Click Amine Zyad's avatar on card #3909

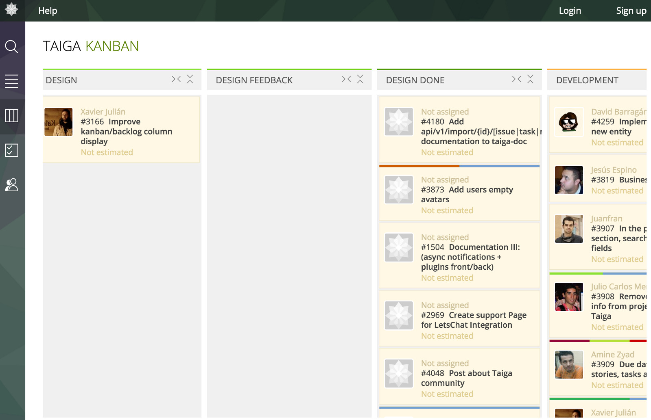569,365
